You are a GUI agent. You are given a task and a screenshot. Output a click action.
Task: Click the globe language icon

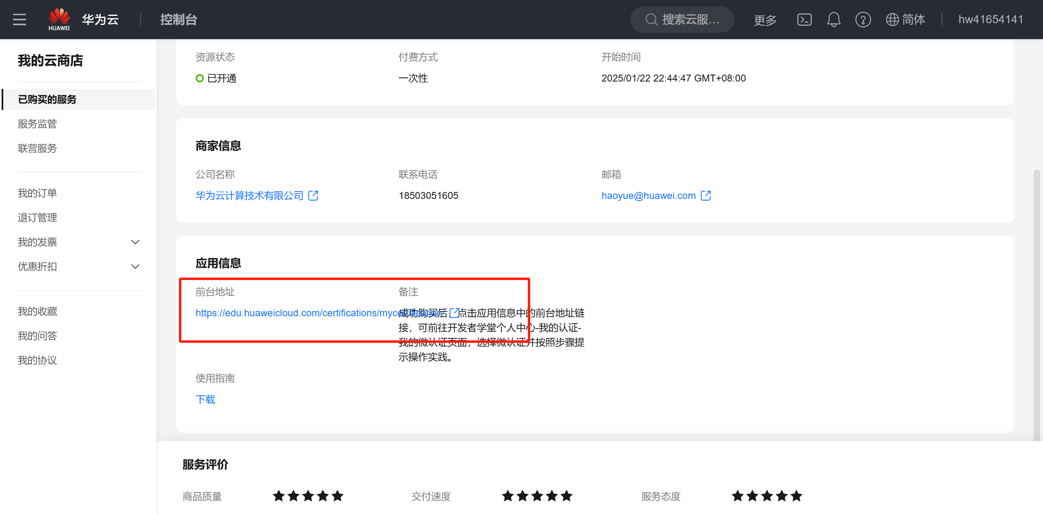(892, 20)
